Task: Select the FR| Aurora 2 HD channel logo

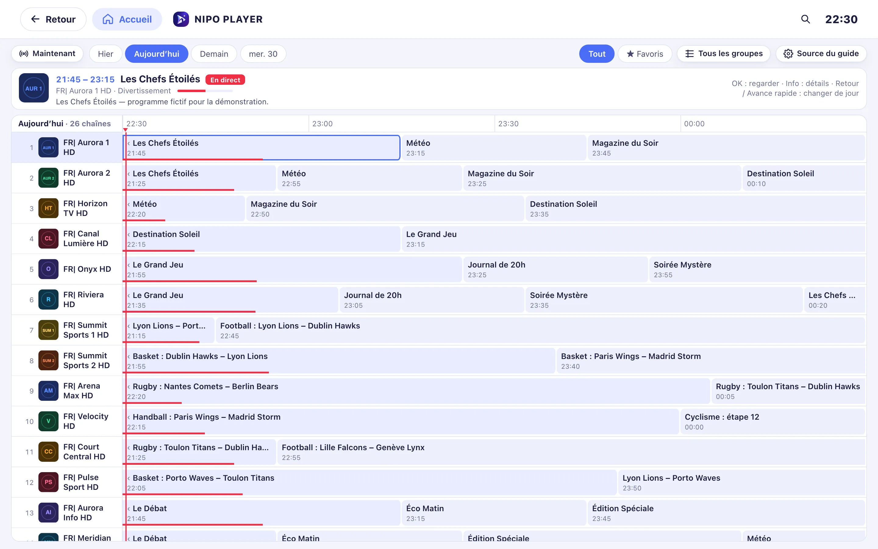Action: [48, 178]
